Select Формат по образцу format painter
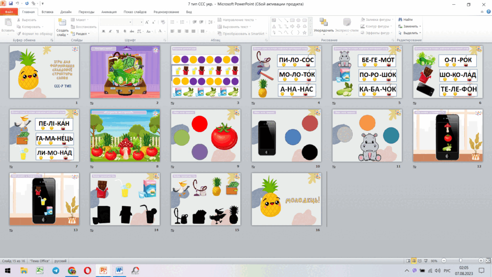Image resolution: width=492 pixels, height=277 pixels. pos(35,34)
